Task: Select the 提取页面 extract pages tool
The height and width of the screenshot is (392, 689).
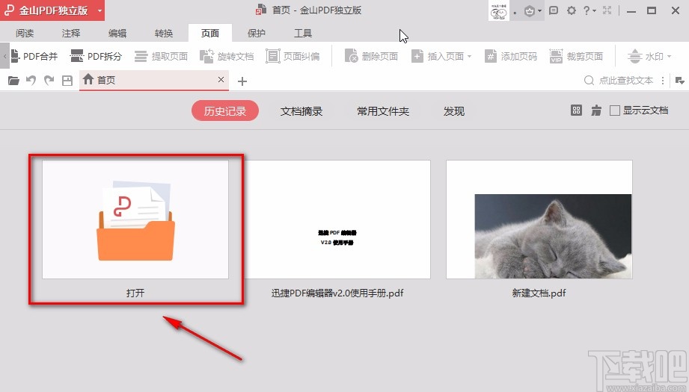Action: pos(162,56)
